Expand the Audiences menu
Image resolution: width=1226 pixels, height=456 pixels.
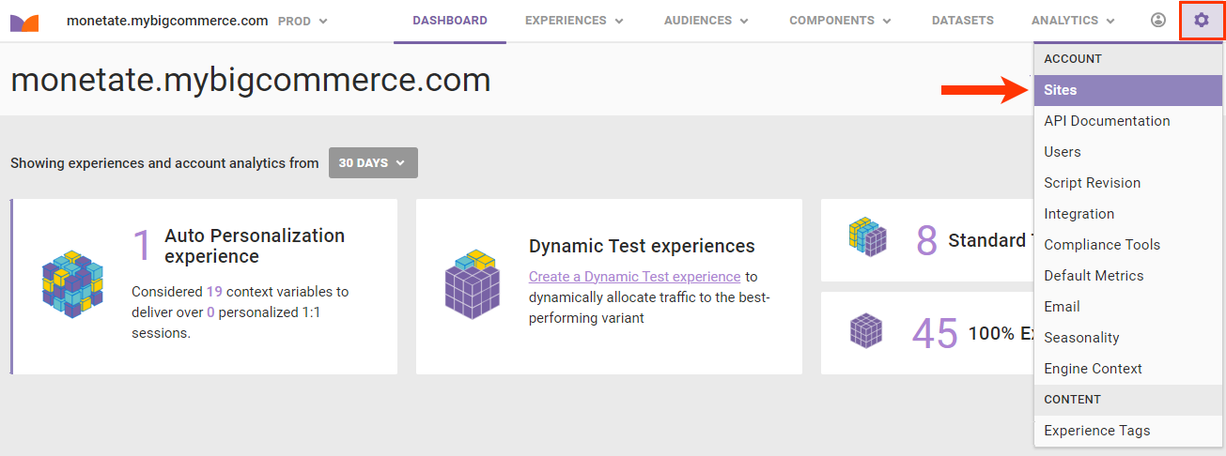tap(706, 21)
